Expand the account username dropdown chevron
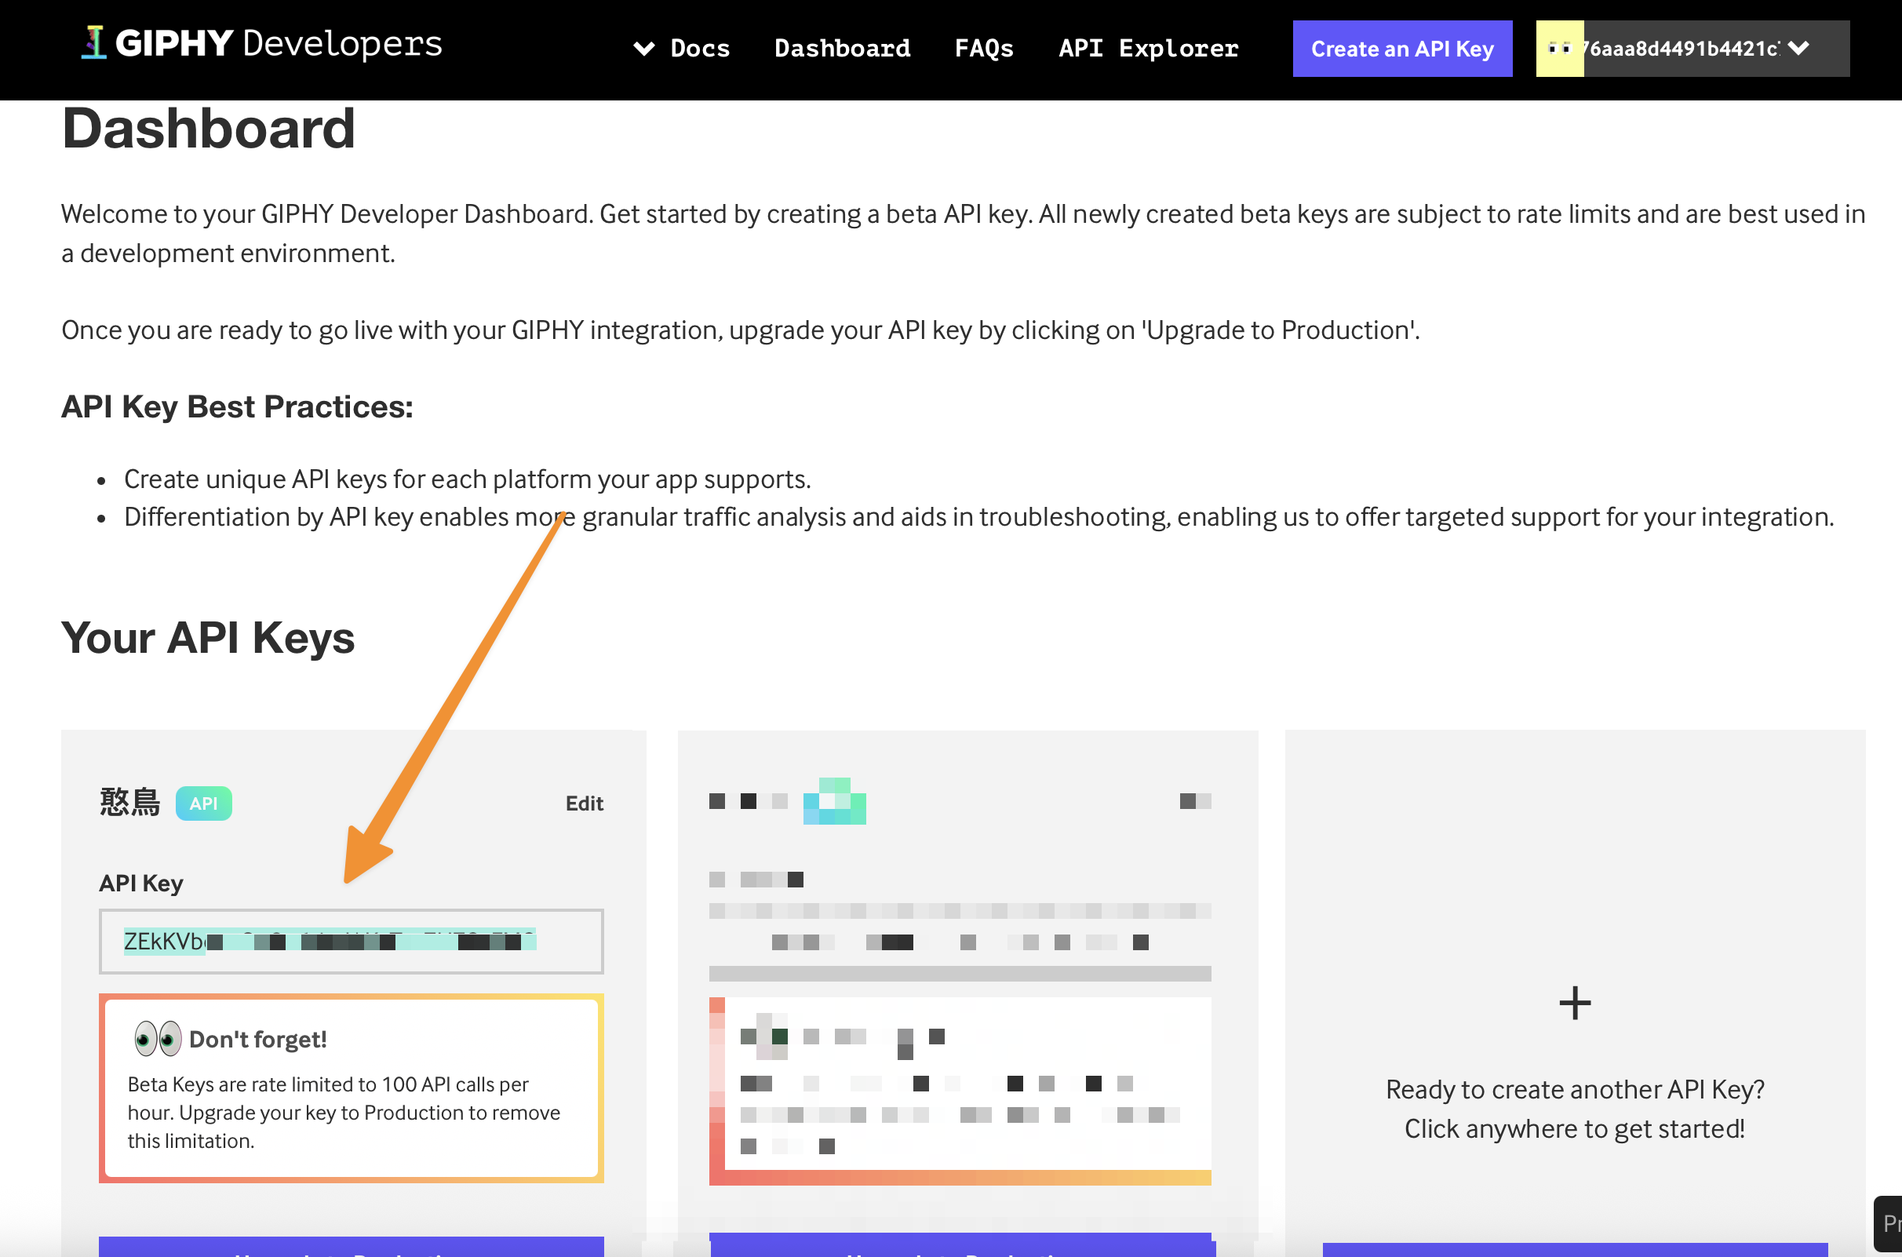This screenshot has width=1902, height=1257. click(x=1798, y=49)
